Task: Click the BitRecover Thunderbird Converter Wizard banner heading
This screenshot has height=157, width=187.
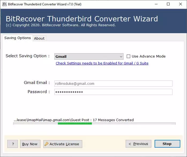Action: click(x=82, y=19)
